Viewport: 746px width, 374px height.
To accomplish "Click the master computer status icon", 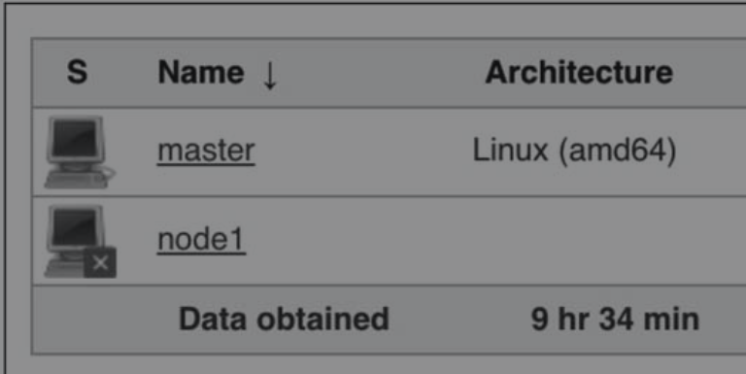I will point(80,152).
